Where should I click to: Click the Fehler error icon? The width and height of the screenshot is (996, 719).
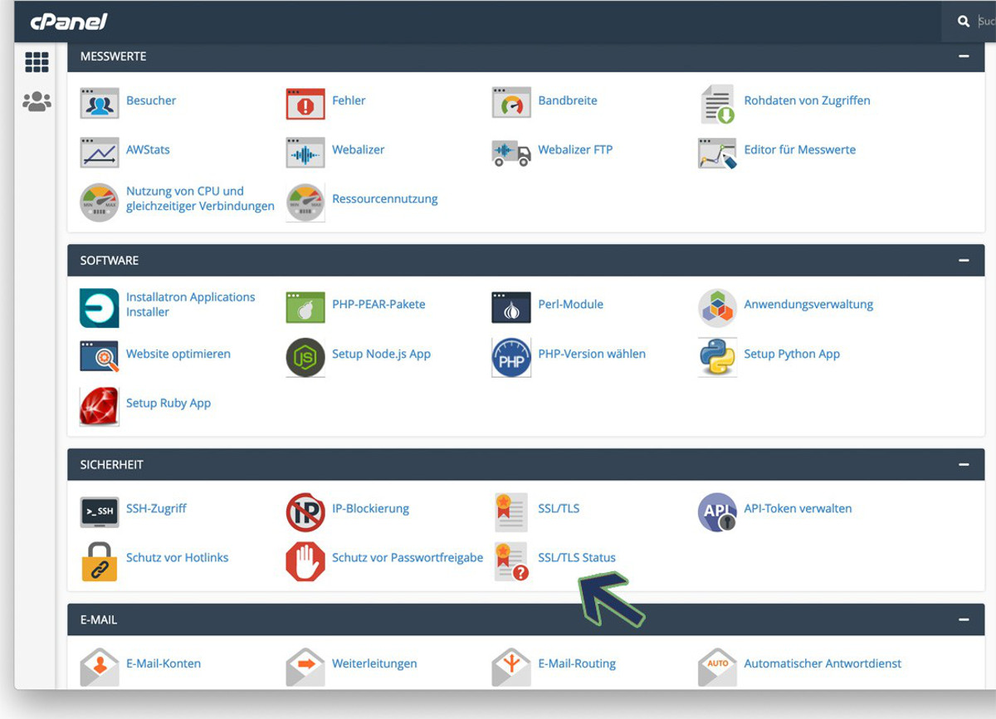(305, 104)
